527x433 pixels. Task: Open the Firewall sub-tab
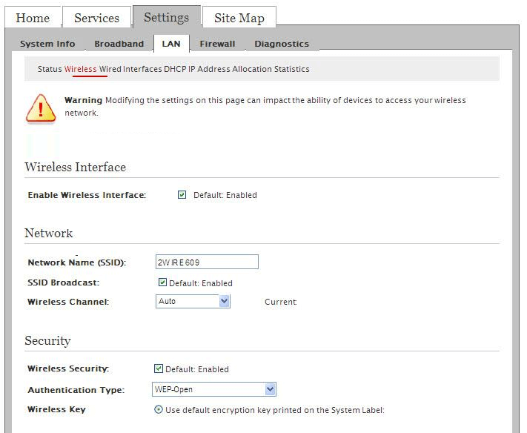pyautogui.click(x=217, y=44)
